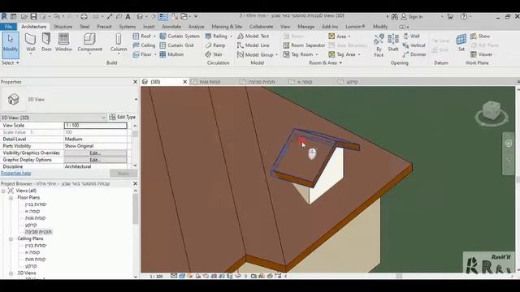This screenshot has width=520, height=292.
Task: Open the Roof tool dropdown arrow
Action: pos(154,36)
